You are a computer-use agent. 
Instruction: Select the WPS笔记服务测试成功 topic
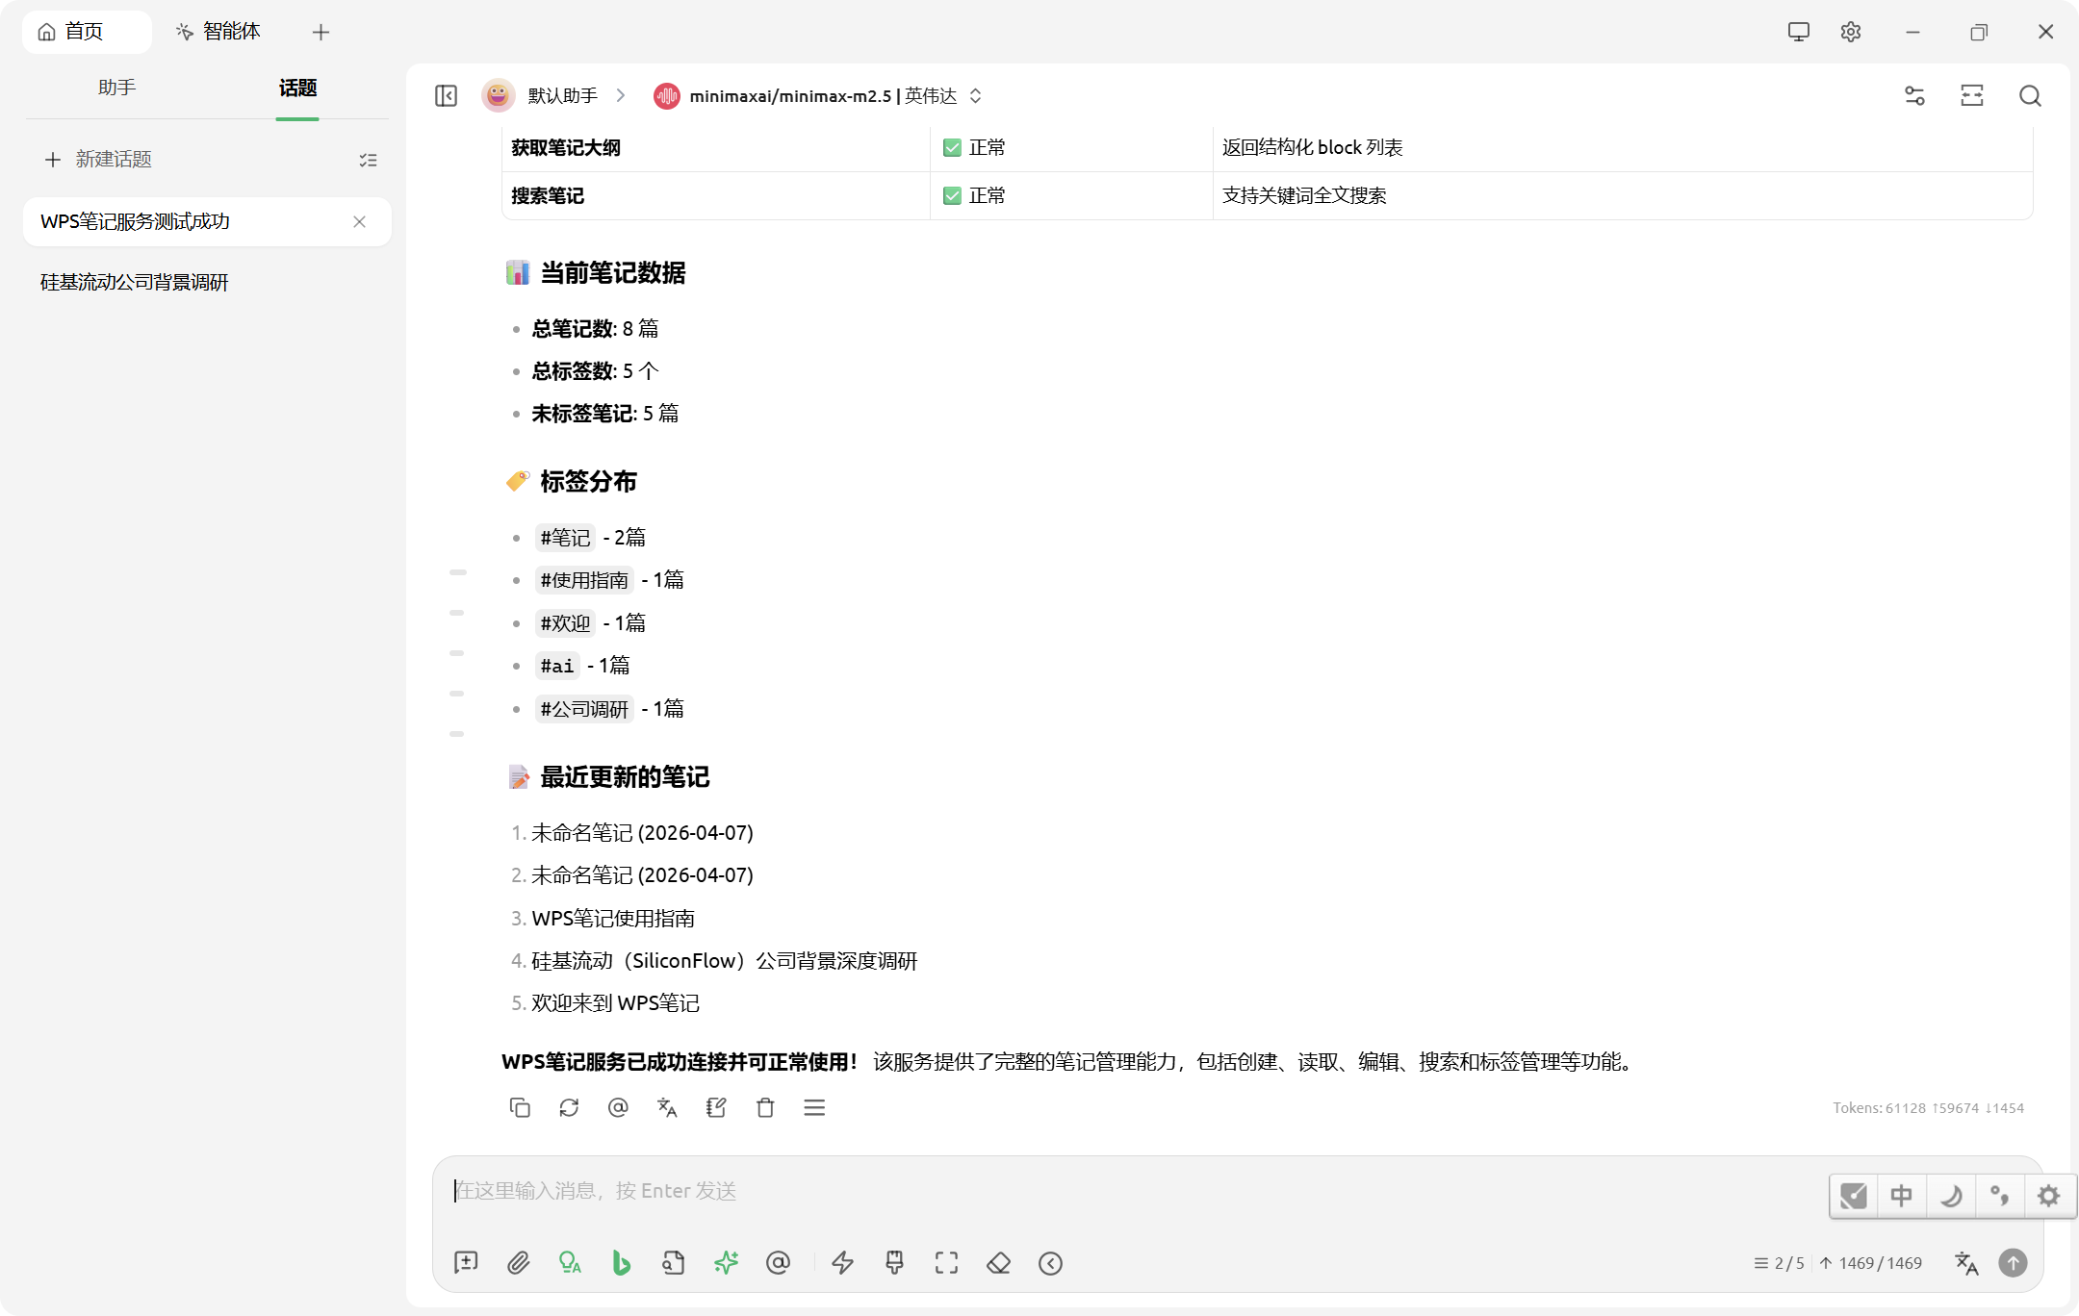point(207,221)
